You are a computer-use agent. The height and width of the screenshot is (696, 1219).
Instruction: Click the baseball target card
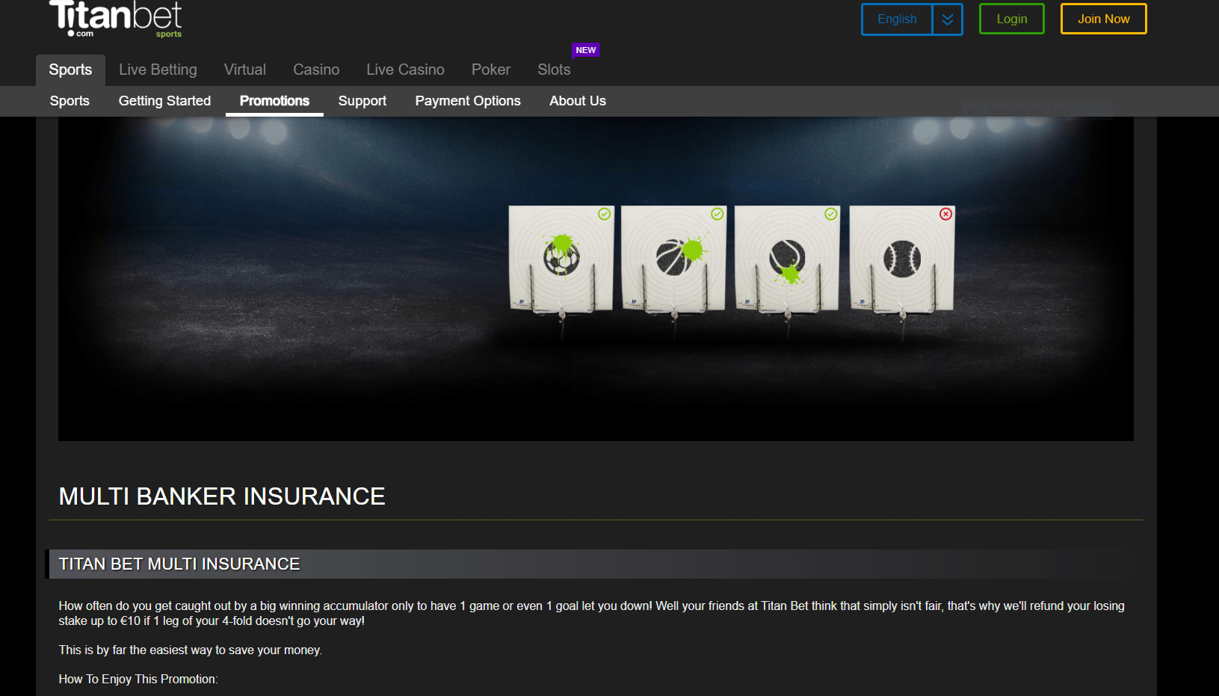902,258
